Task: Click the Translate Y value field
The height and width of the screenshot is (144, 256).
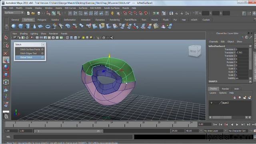Action: tap(242, 52)
